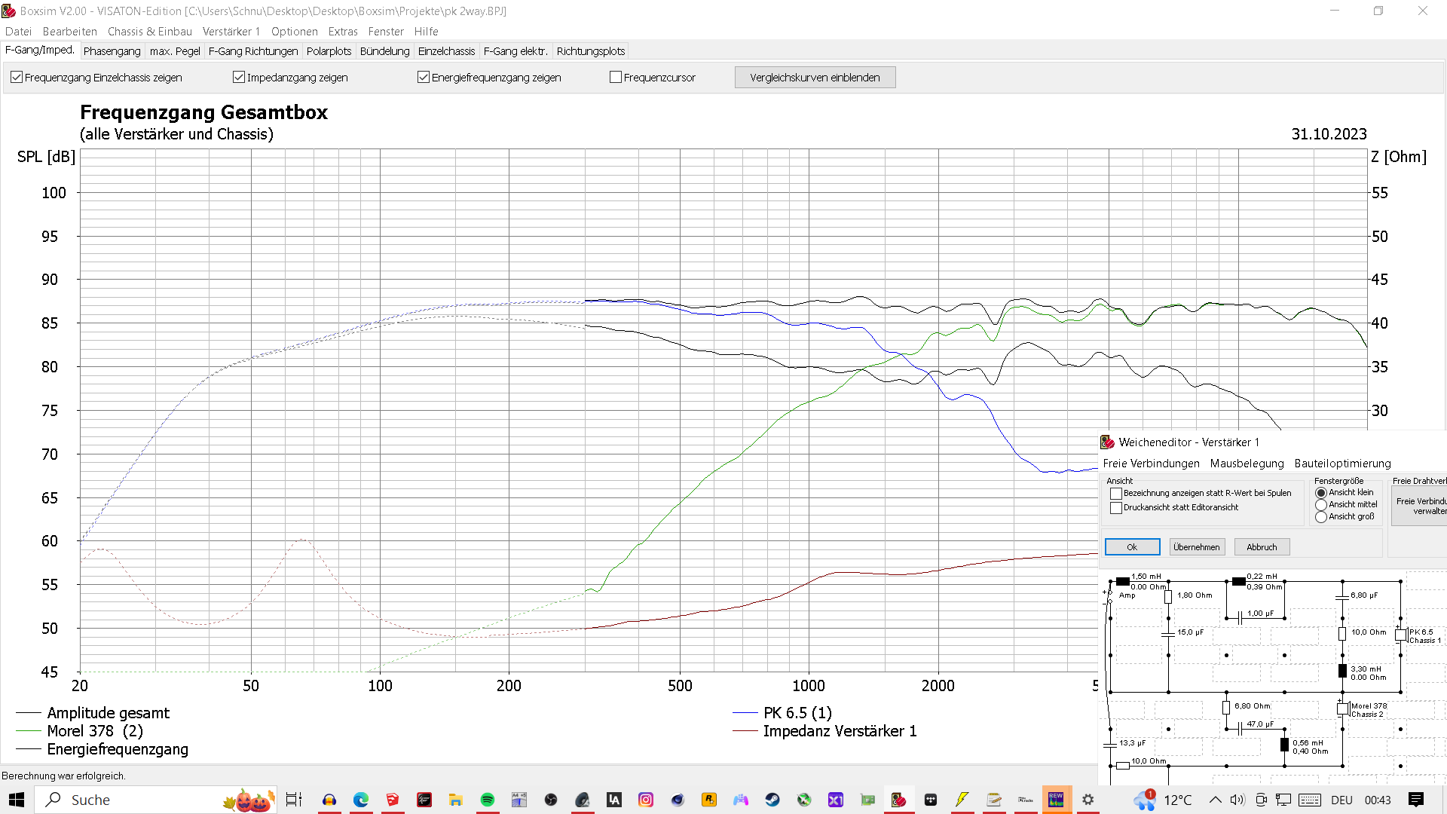Click the 1,50 mH inductor symbol
This screenshot has height=814, width=1447.
pos(1123,581)
